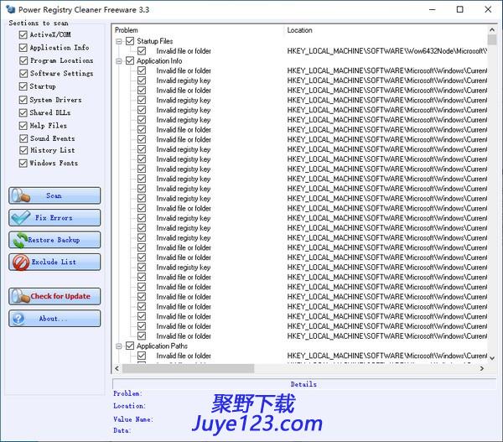The image size is (503, 442).
Task: Click the vertical scrollbar down arrow
Action: point(492,358)
